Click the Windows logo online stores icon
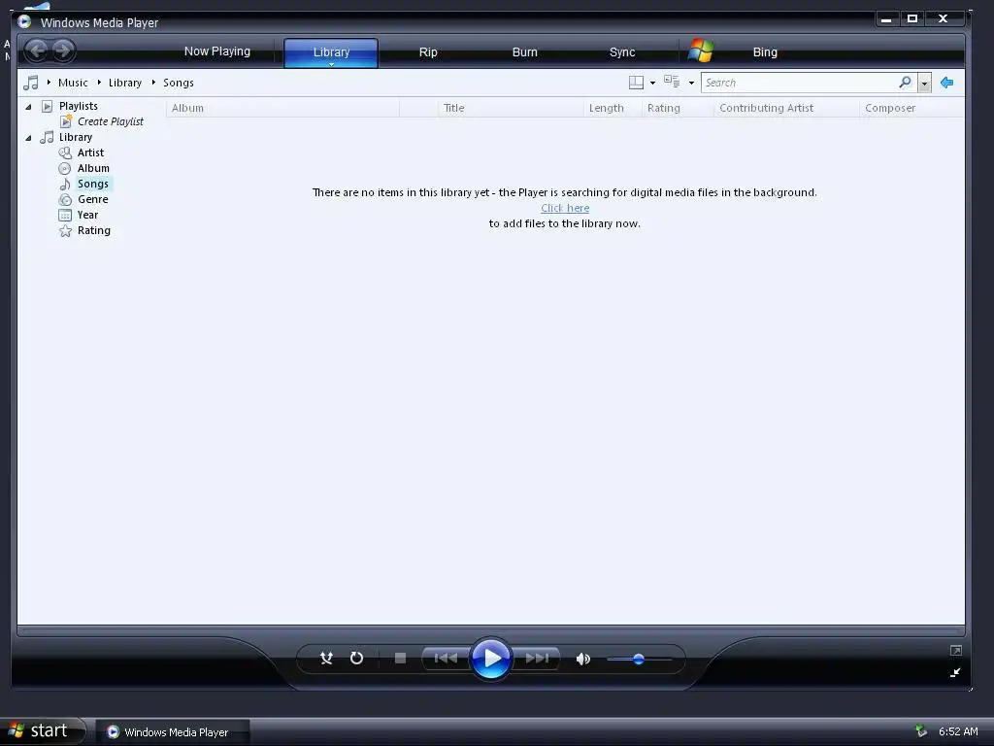The image size is (994, 746). click(x=701, y=51)
